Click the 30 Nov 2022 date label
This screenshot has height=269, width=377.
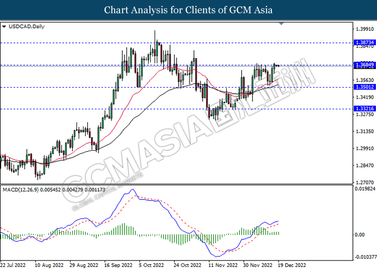[x=257, y=265]
